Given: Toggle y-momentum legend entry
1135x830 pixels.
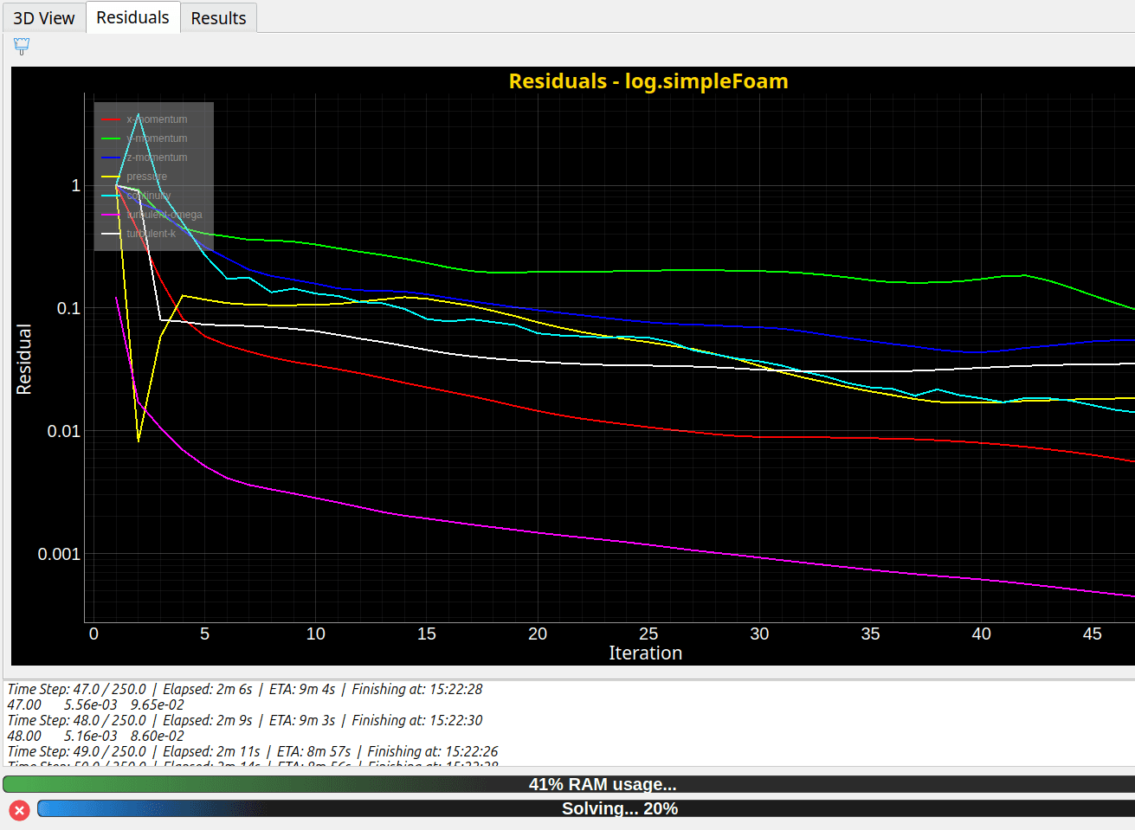Looking at the screenshot, I should (144, 138).
